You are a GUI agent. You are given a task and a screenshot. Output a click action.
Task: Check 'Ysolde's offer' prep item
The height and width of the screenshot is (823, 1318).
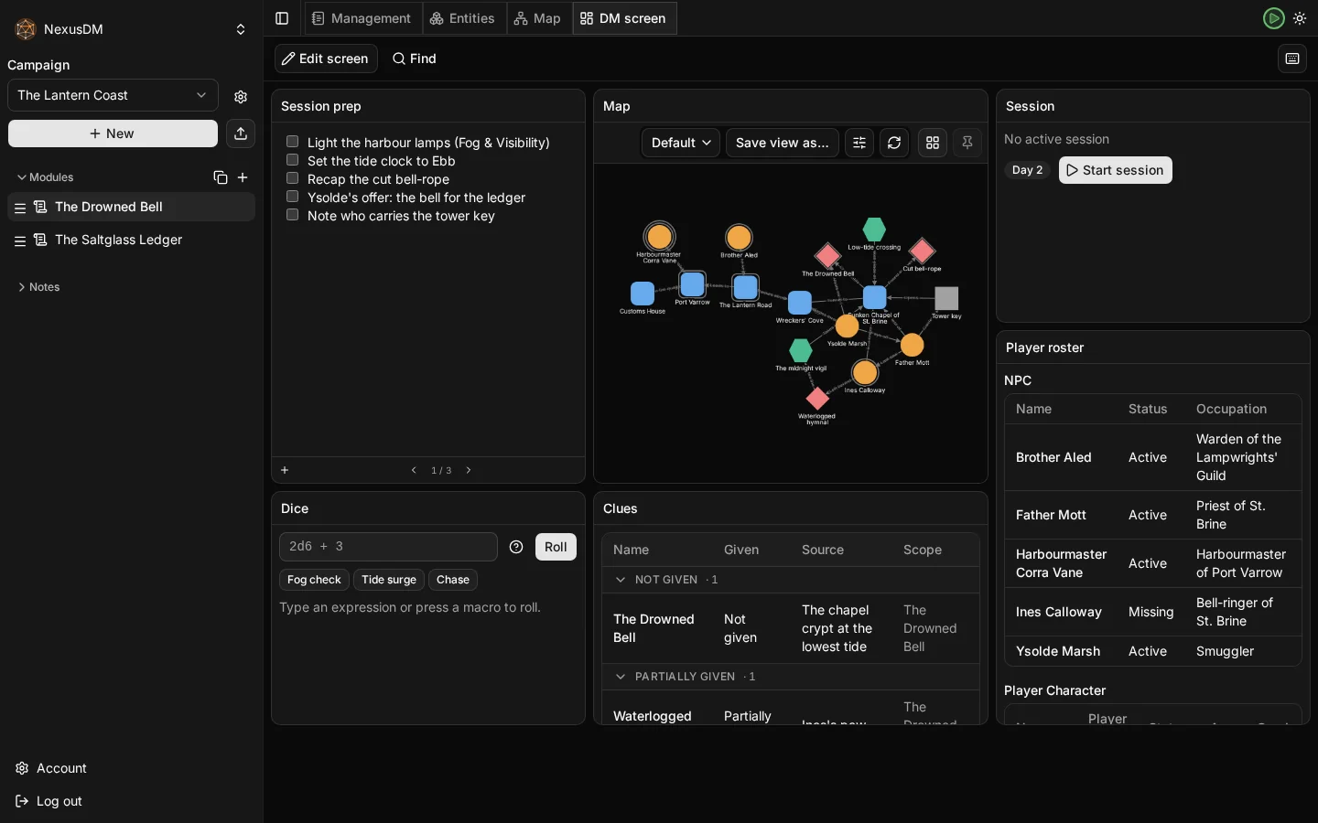pyautogui.click(x=293, y=197)
